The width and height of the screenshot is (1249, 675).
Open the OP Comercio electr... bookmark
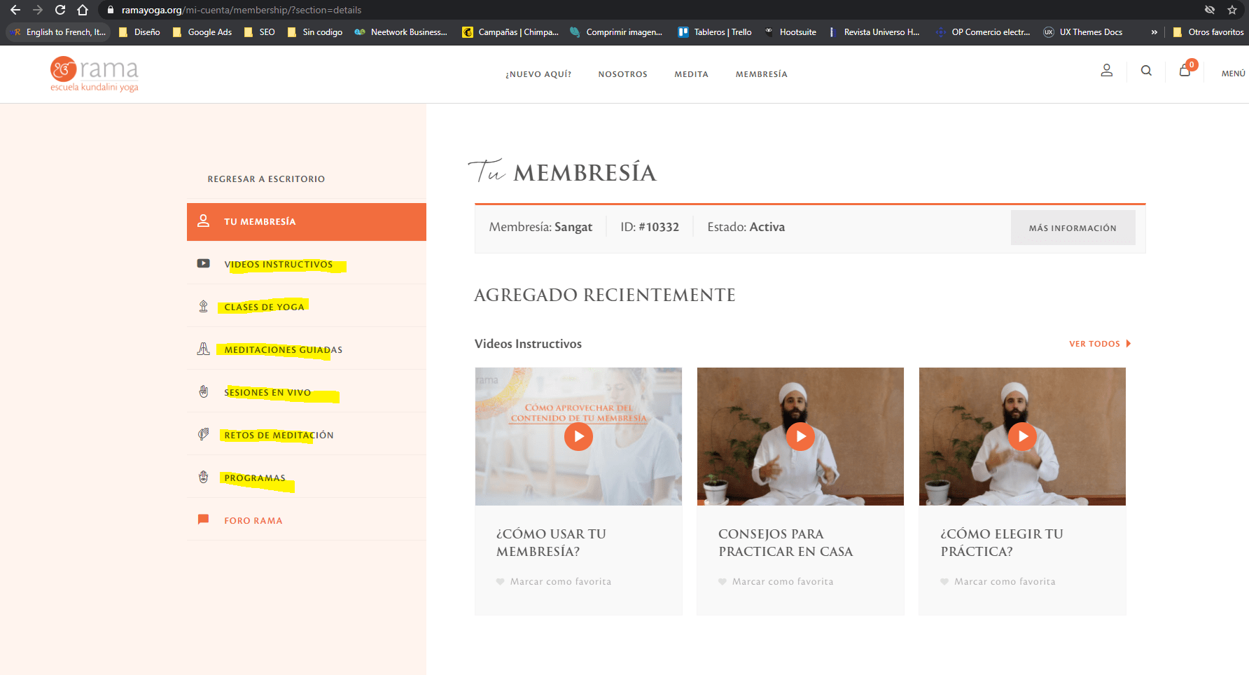click(x=984, y=32)
